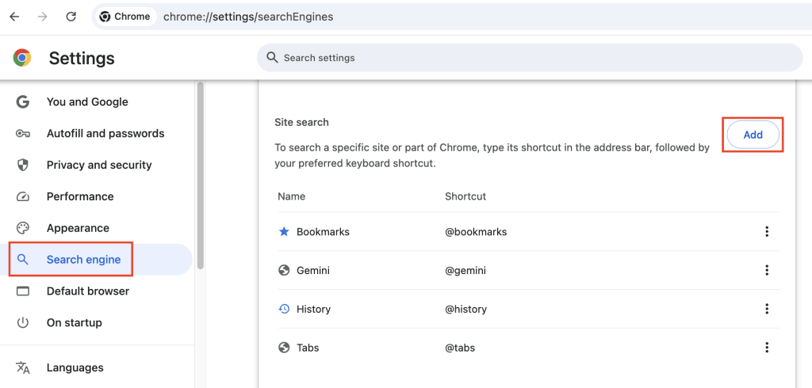This screenshot has width=812, height=388.
Task: Click the Chrome logo beside Settings
Action: click(x=22, y=58)
